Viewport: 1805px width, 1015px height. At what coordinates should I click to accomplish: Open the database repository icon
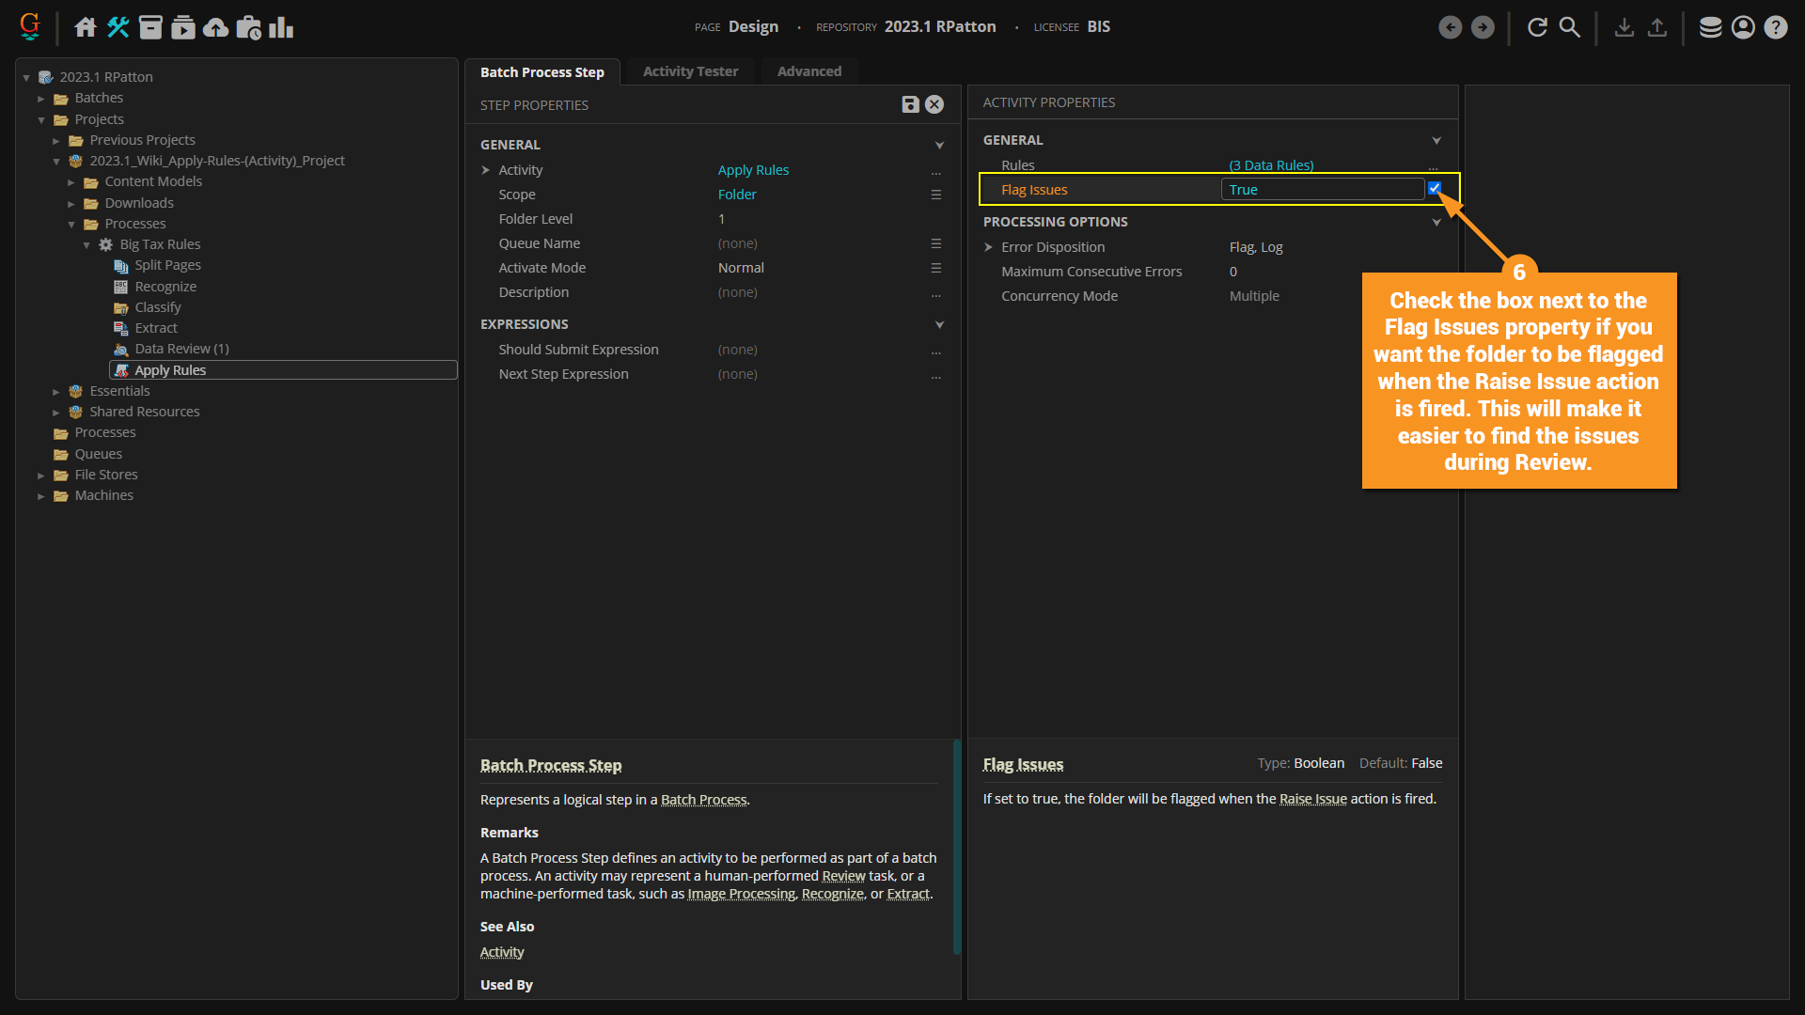click(1710, 27)
